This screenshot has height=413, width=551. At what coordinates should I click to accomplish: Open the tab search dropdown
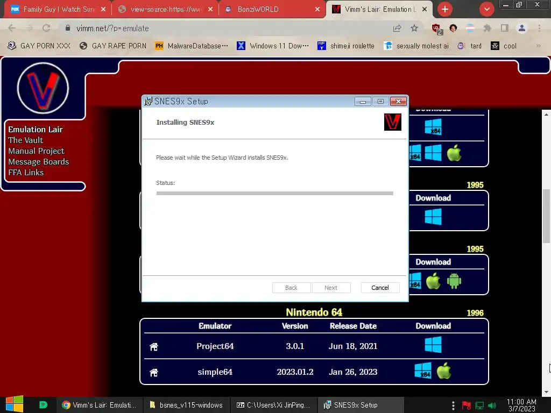[486, 9]
